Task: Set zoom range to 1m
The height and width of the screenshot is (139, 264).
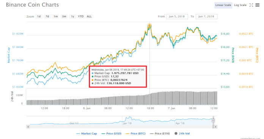Action: click(56, 17)
